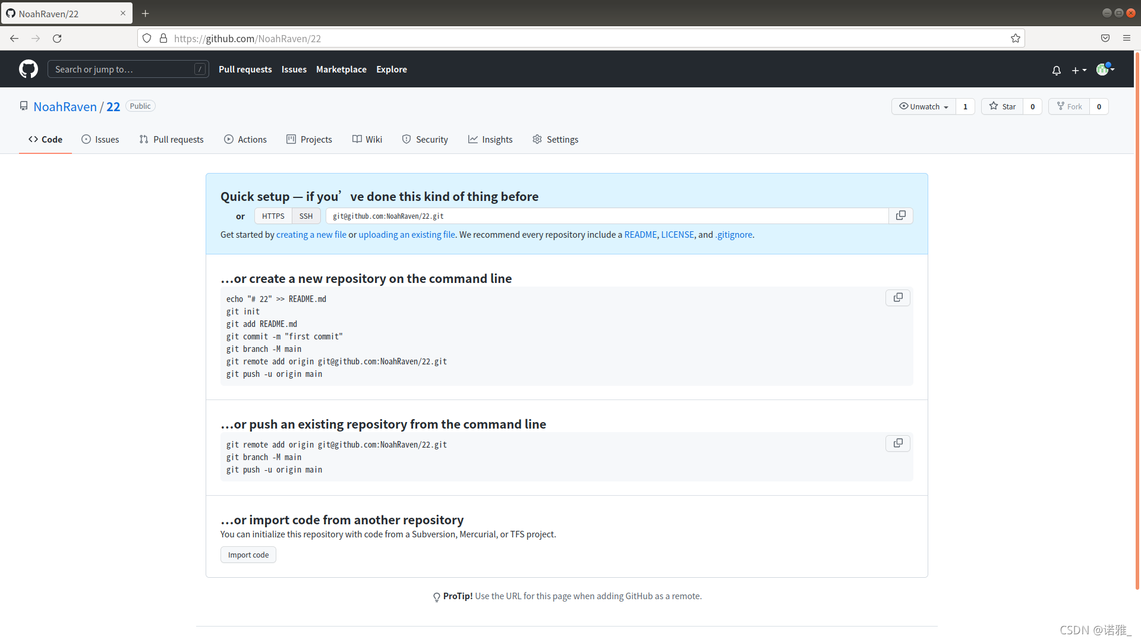
Task: Expand the Unwatch notifications dropdown
Action: pos(923,106)
